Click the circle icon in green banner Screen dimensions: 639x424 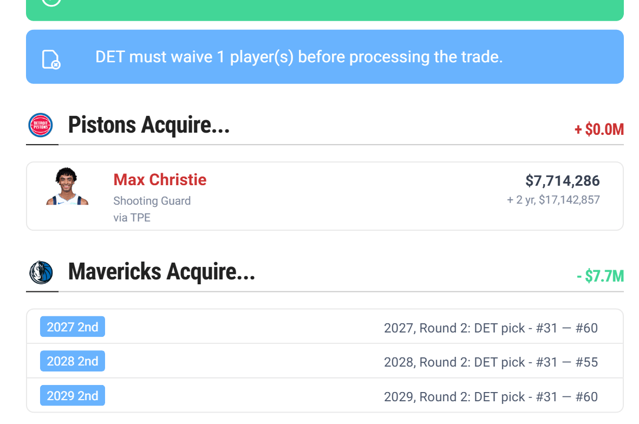(51, 2)
